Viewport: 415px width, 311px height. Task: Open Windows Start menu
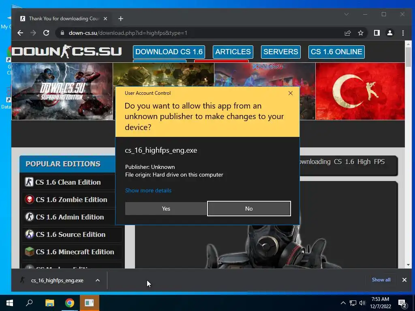10,303
